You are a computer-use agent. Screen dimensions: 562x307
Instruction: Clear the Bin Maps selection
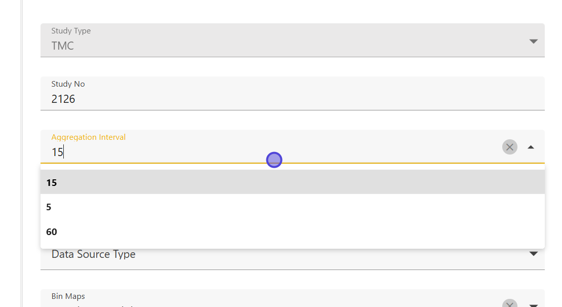pos(509,304)
